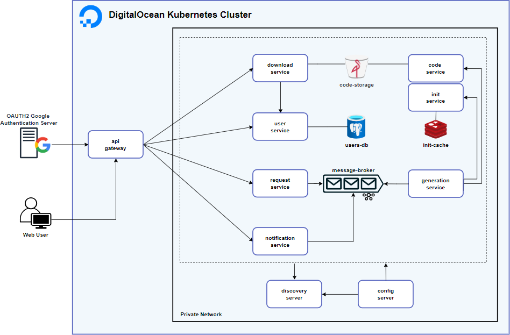Select the init service node
Screen dimensions: 510x335
435,97
